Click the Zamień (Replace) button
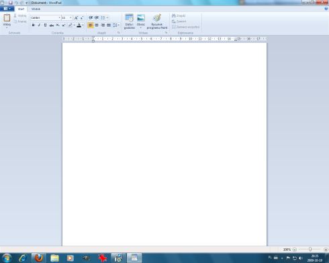 pos(179,21)
